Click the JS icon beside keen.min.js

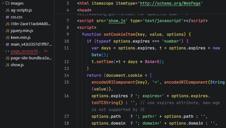(7, 38)
